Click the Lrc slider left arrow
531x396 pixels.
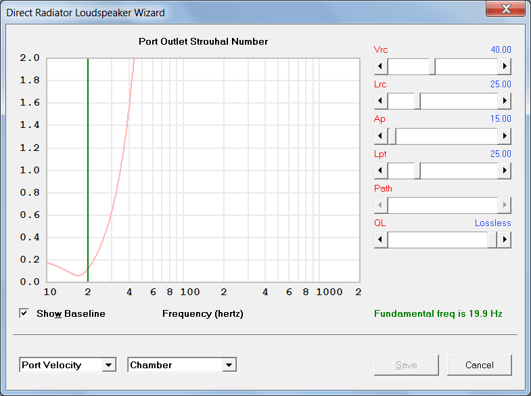(381, 101)
